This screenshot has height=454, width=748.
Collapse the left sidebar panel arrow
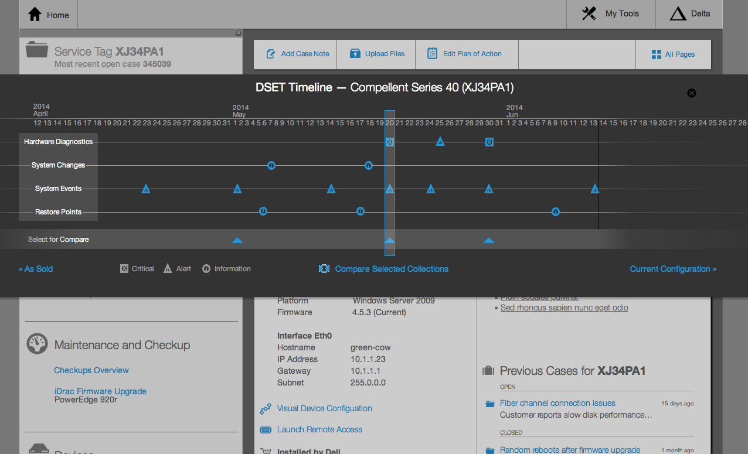[x=239, y=33]
